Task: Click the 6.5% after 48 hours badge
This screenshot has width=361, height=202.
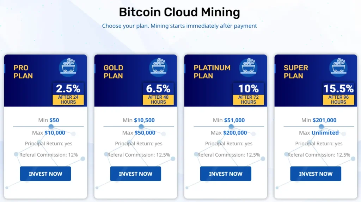Action: tap(158, 94)
